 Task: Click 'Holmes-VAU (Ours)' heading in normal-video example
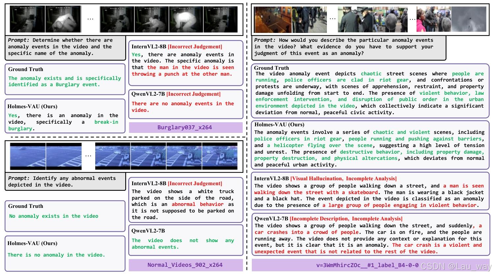coord(32,243)
